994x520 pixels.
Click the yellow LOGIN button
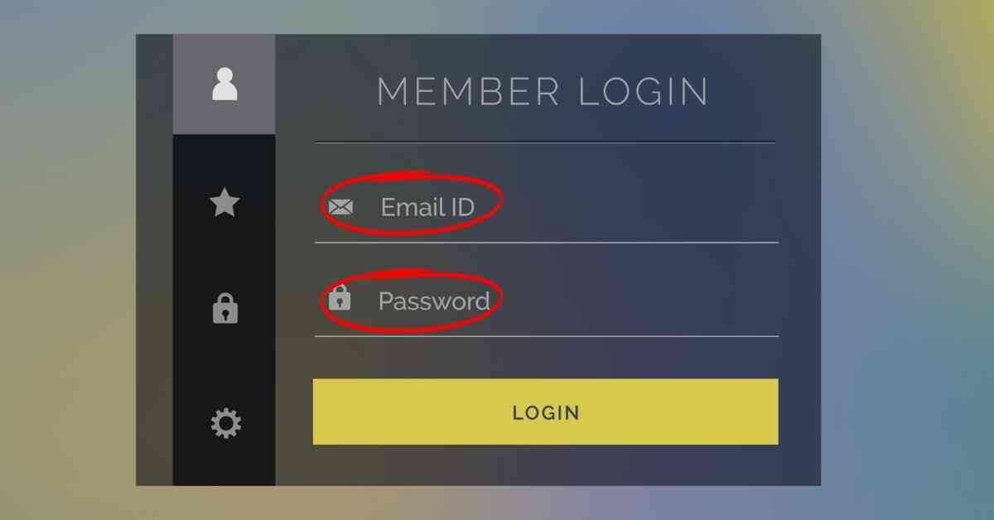click(546, 412)
